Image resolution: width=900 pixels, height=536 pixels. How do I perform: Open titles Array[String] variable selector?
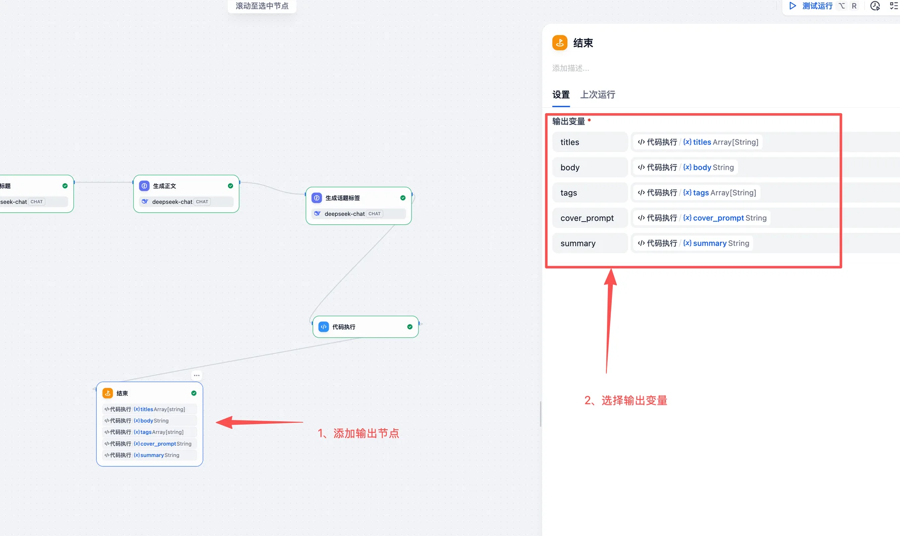click(698, 142)
